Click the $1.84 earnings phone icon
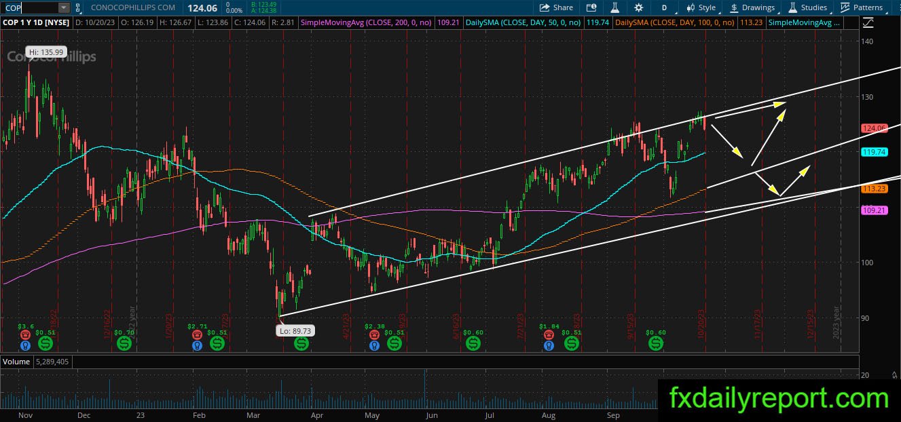The width and height of the screenshot is (901, 422). (550, 334)
